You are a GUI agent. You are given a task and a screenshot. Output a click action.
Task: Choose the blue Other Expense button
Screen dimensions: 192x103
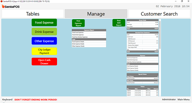pos(44,41)
